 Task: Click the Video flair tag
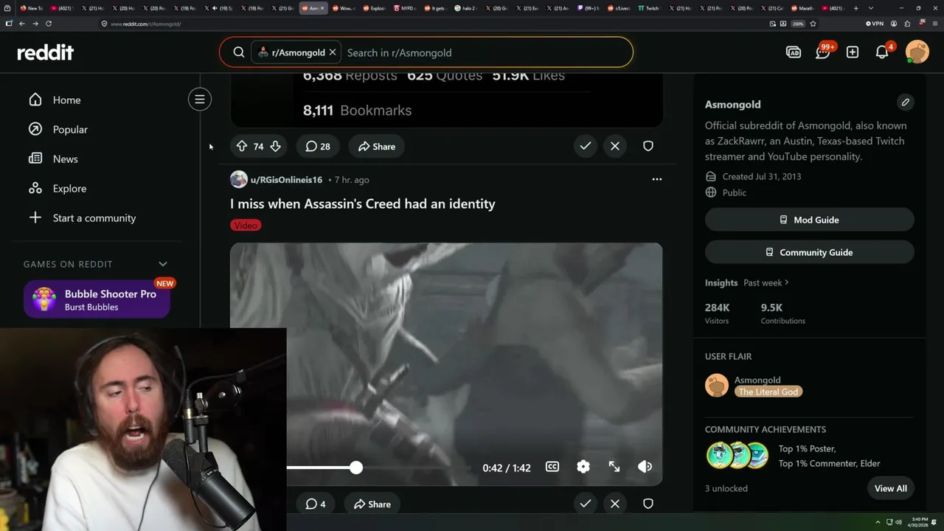246,225
